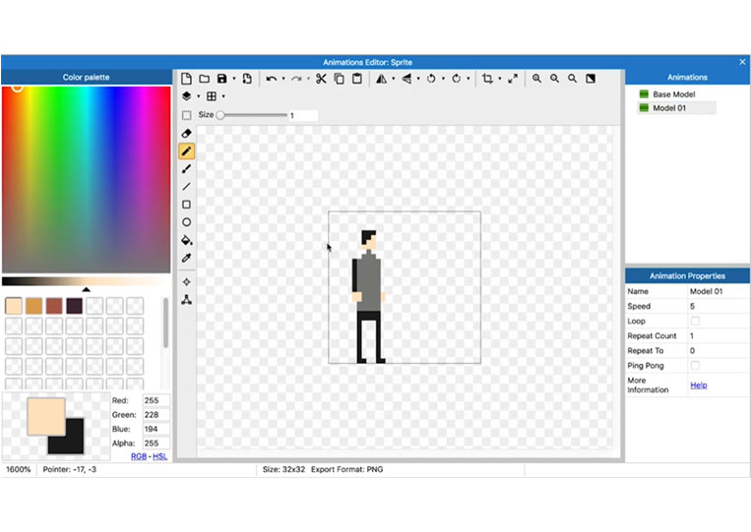The image size is (751, 532).
Task: Switch color mode to HSL
Action: (160, 456)
